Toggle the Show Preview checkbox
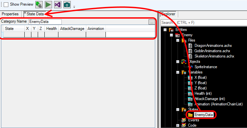 [x=6, y=5]
